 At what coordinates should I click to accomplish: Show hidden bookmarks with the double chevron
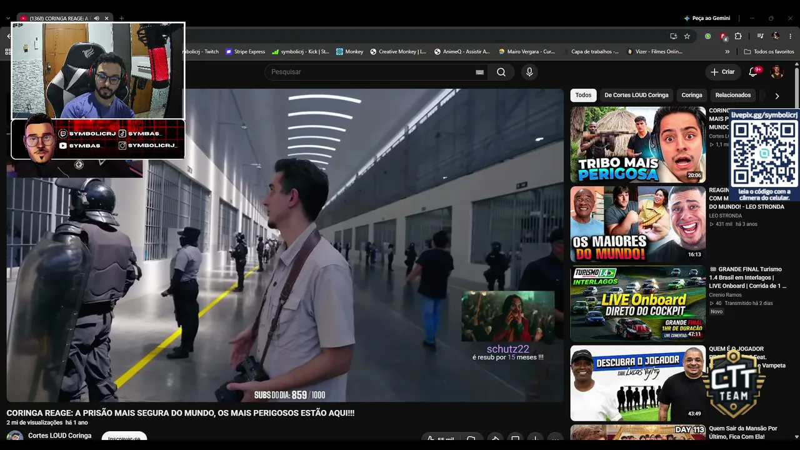pyautogui.click(x=727, y=52)
